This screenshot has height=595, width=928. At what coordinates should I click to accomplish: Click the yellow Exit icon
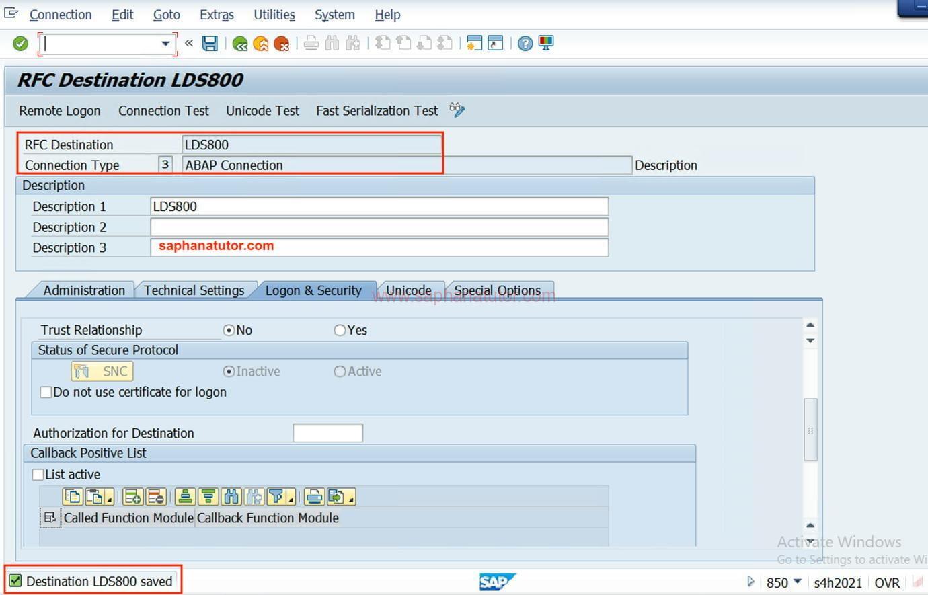click(261, 44)
